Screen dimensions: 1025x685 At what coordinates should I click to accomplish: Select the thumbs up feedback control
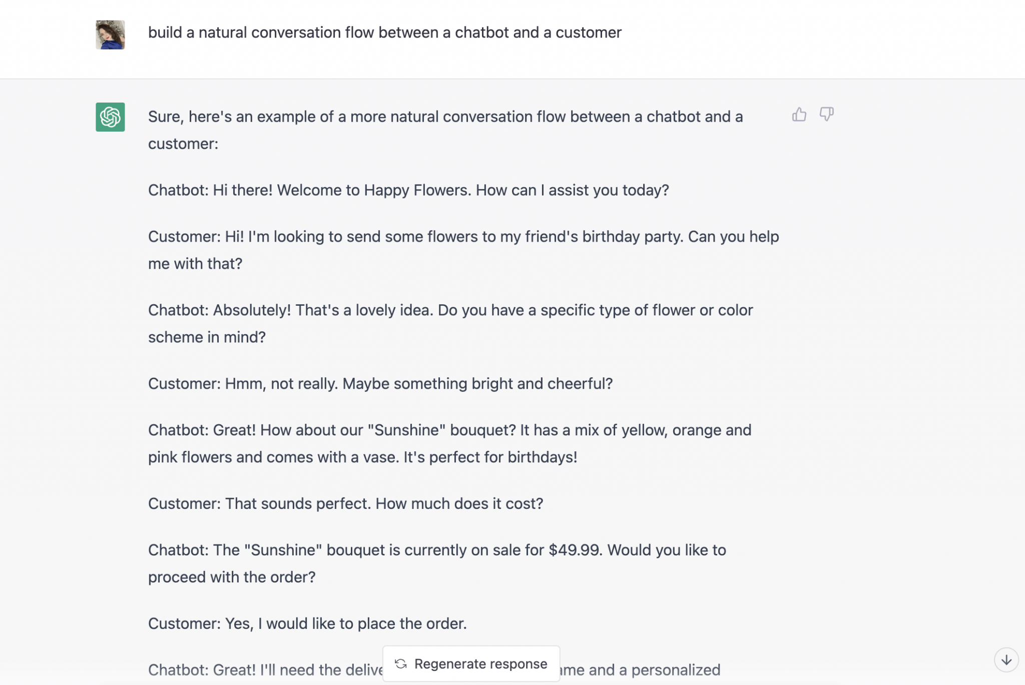799,115
